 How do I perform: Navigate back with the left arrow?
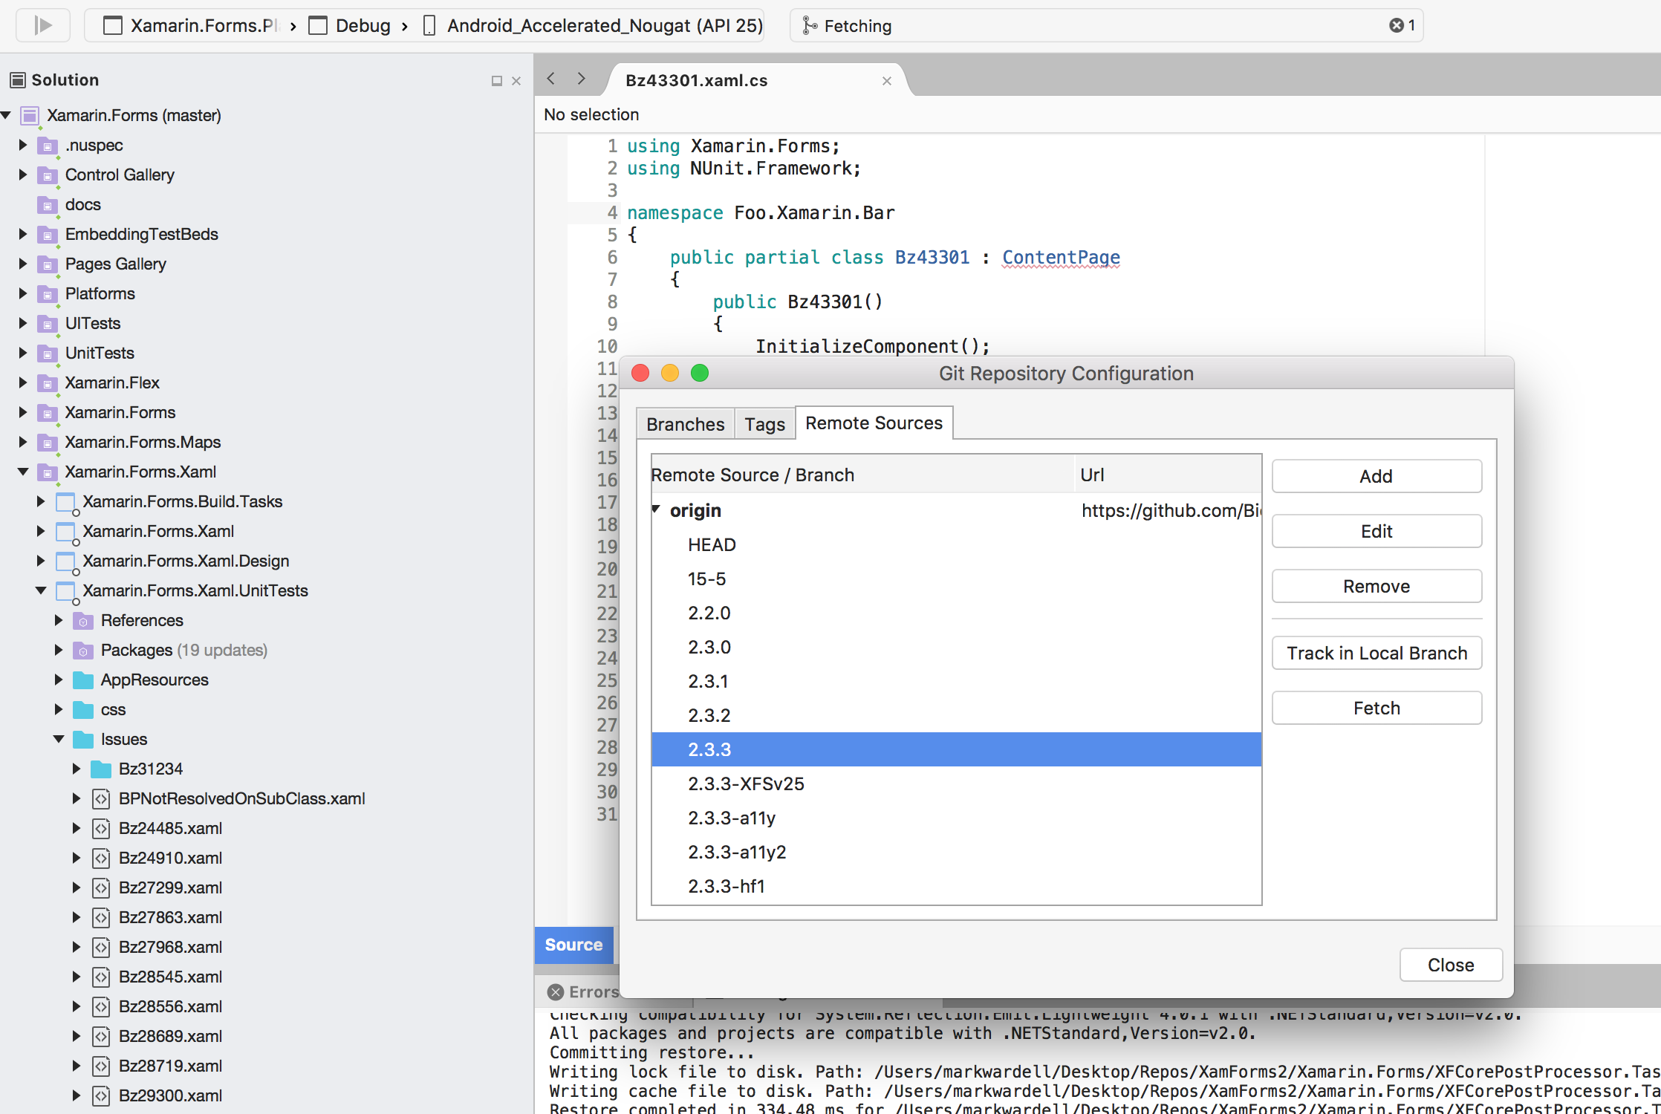[551, 79]
